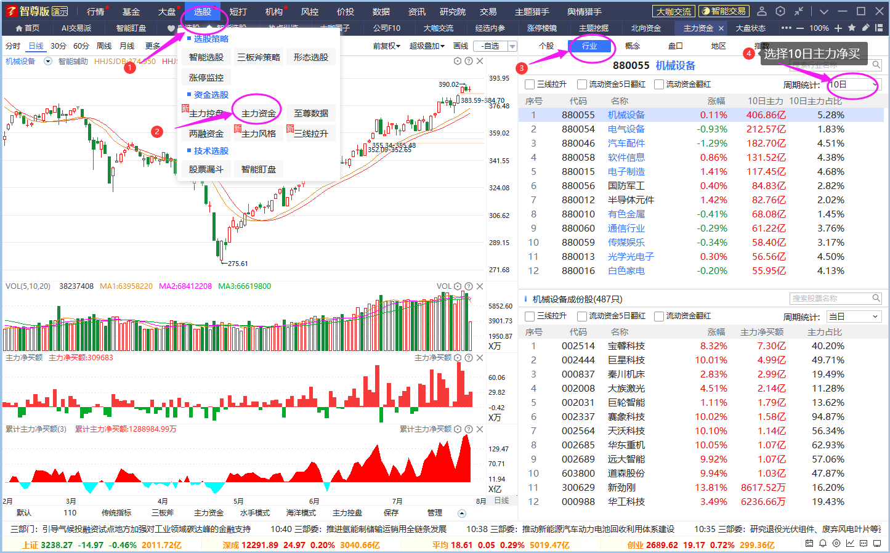The image size is (890, 553).
Task: Close the main K-line indicator panel
Action: (480, 61)
